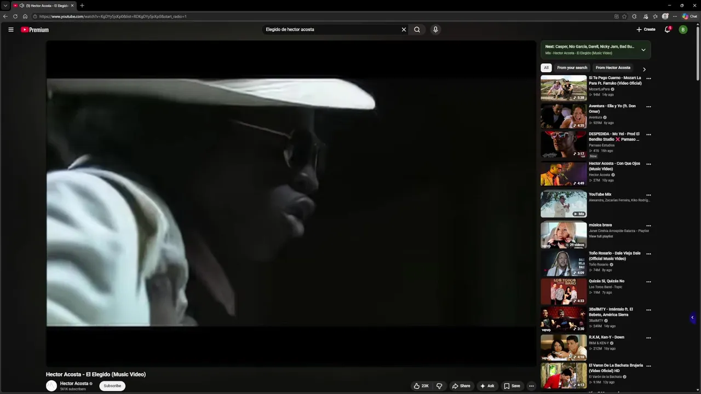The width and height of the screenshot is (701, 394).
Task: Open options menu for música brava playlist
Action: tap(648, 225)
